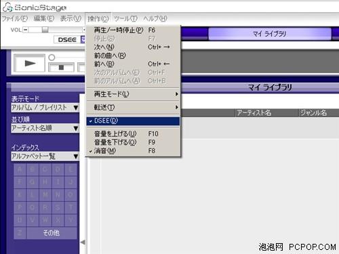This screenshot has width=339, height=254.
Task: Collapse the sidebar with left arrow
Action: 83,242
